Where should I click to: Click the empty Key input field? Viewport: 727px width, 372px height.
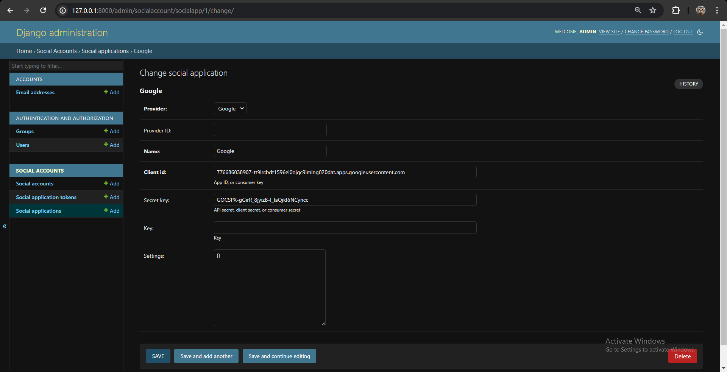[x=345, y=228]
